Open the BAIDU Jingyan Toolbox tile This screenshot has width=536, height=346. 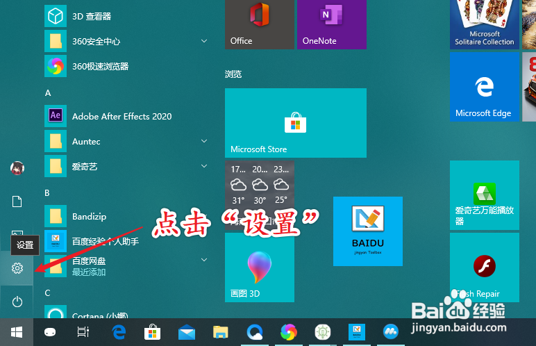(x=368, y=231)
